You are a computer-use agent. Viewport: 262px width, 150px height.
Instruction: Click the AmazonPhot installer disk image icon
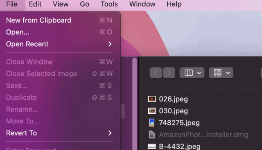[x=152, y=135]
